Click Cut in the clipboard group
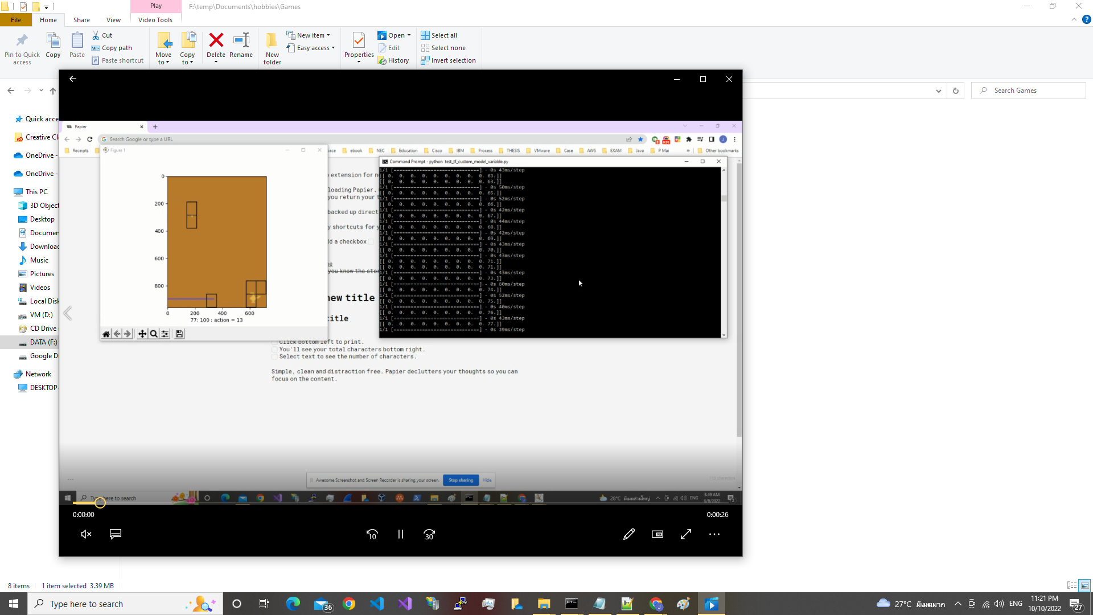 point(102,35)
